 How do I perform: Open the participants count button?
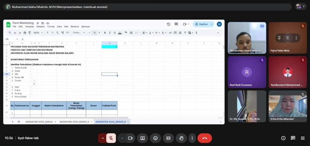(301, 7)
